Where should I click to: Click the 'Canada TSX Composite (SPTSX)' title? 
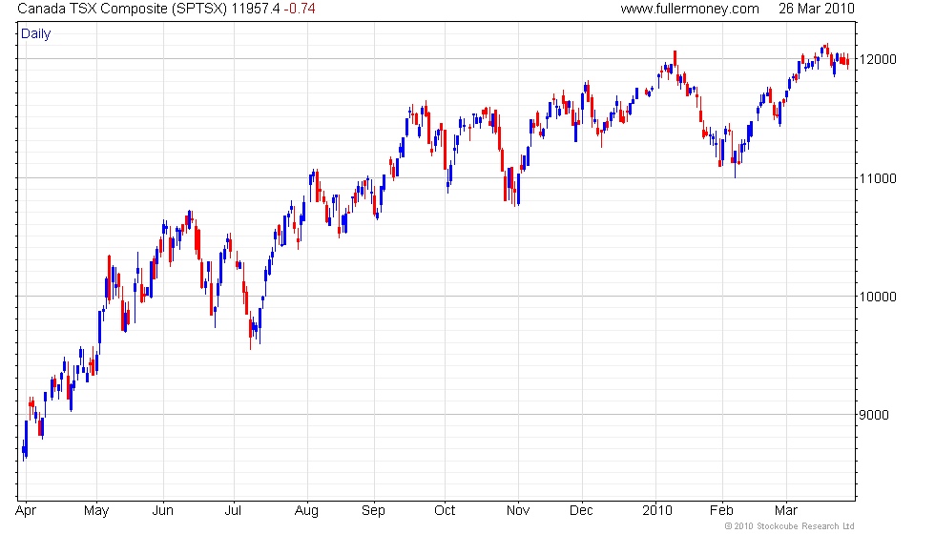[122, 9]
